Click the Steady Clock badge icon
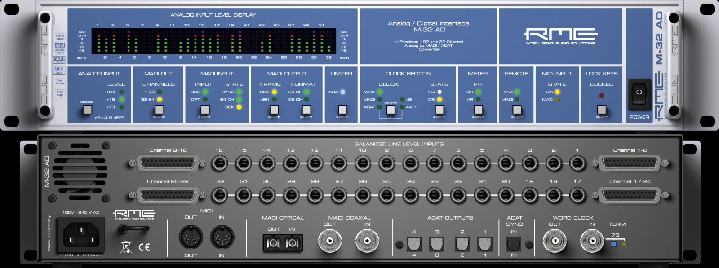Image resolution: width=719 pixels, height=268 pixels. [60, 37]
